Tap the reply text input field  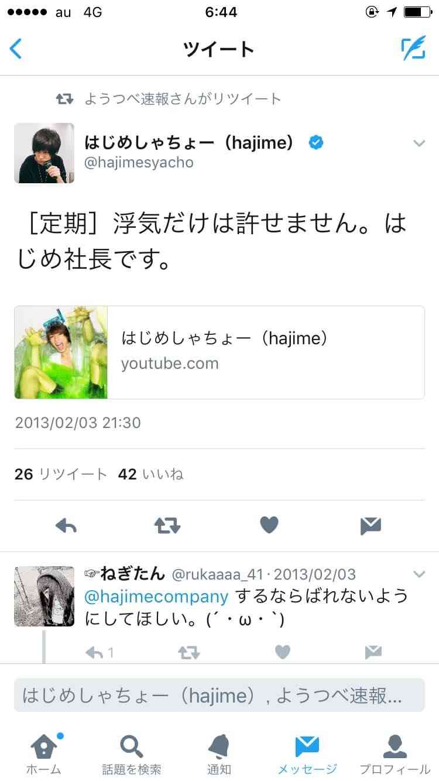(x=220, y=696)
